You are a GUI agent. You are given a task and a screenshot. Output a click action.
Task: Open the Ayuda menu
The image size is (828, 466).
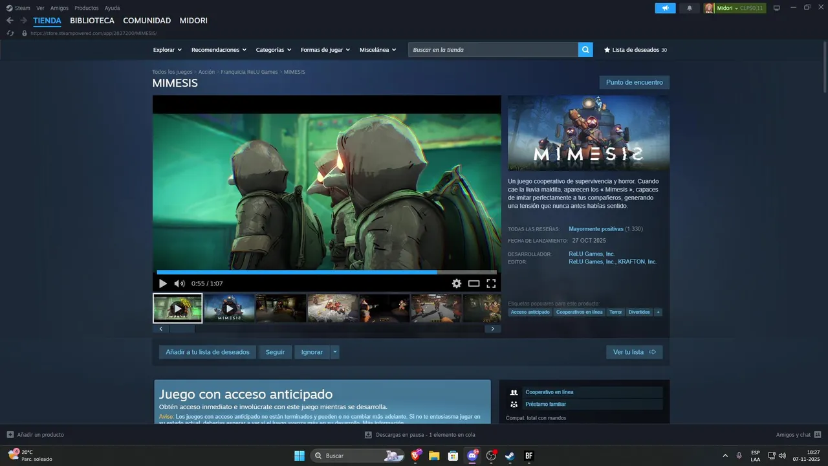point(112,8)
